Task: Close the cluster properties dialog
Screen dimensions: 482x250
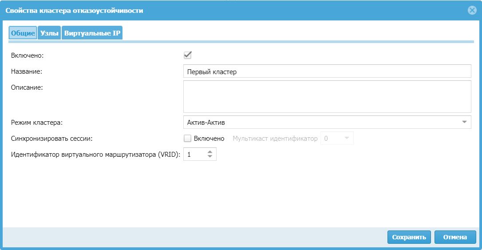Action: coord(472,10)
